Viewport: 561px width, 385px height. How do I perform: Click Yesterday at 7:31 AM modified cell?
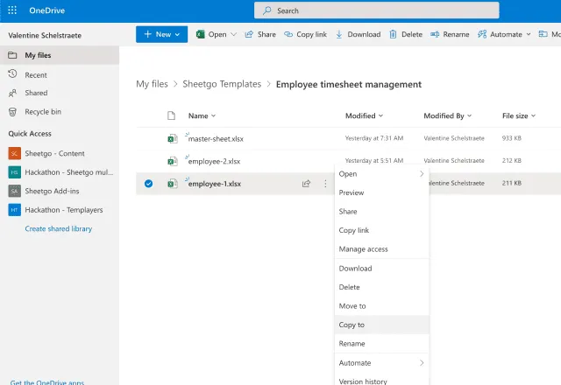[374, 138]
